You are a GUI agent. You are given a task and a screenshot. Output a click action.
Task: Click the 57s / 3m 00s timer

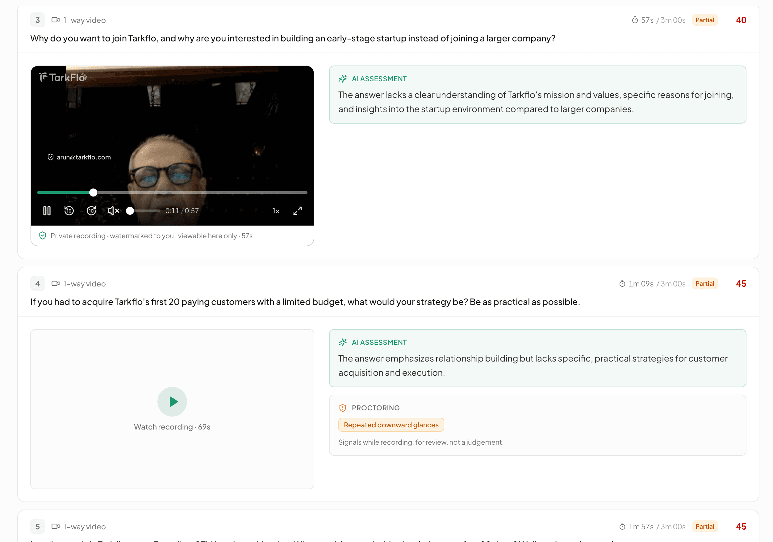[x=658, y=20]
